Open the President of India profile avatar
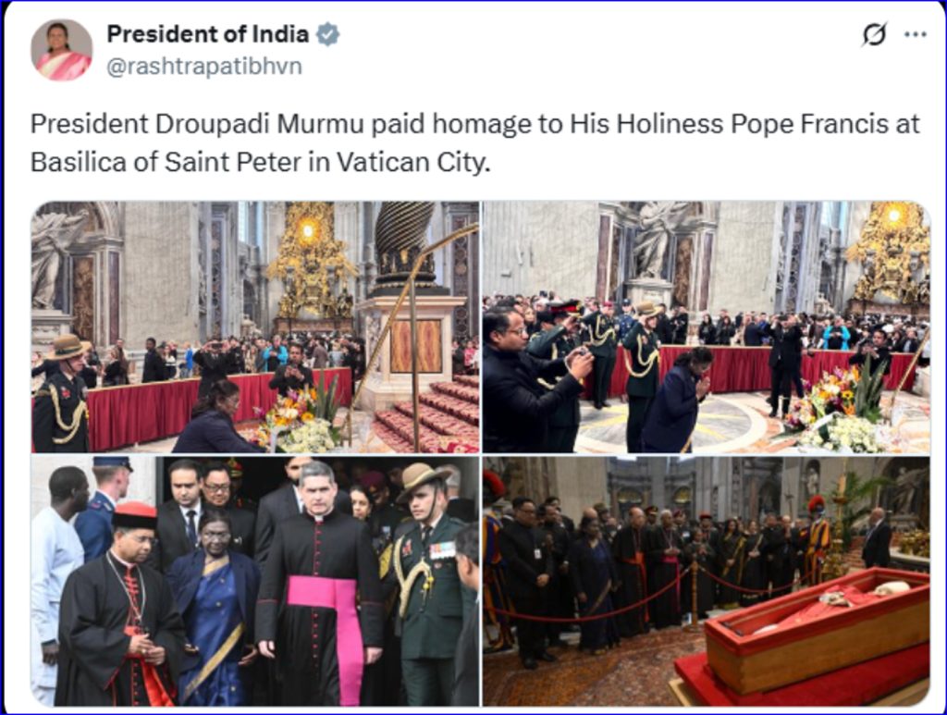 click(x=62, y=50)
